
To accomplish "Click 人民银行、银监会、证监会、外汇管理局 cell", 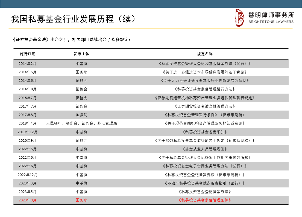I will (81, 123).
